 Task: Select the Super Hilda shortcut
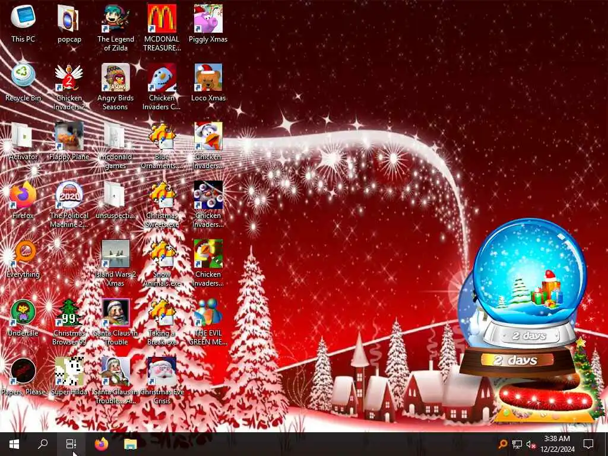(69, 377)
